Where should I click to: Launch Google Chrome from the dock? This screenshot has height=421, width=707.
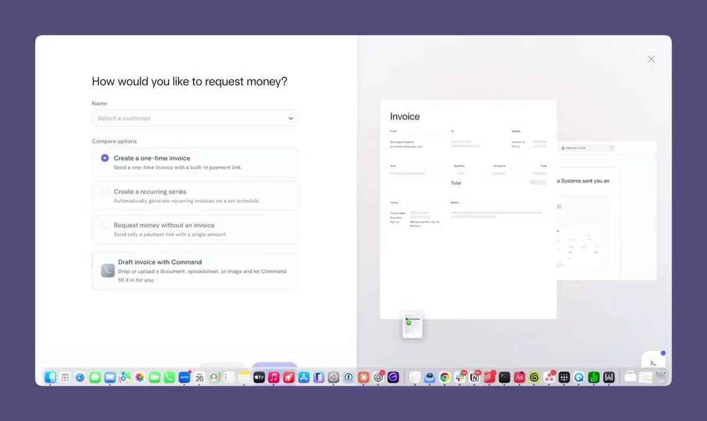pyautogui.click(x=445, y=377)
